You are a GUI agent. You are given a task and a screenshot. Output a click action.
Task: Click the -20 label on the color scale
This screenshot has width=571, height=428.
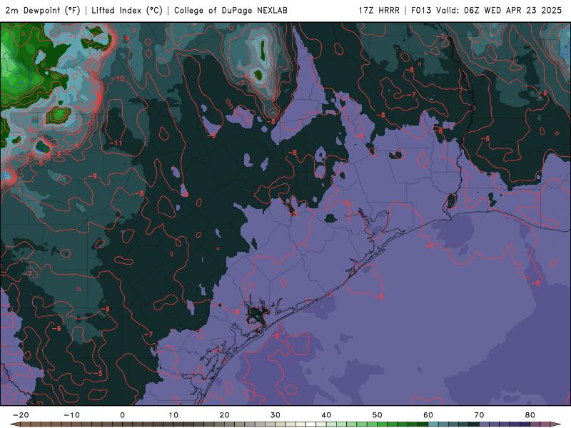tap(21, 415)
